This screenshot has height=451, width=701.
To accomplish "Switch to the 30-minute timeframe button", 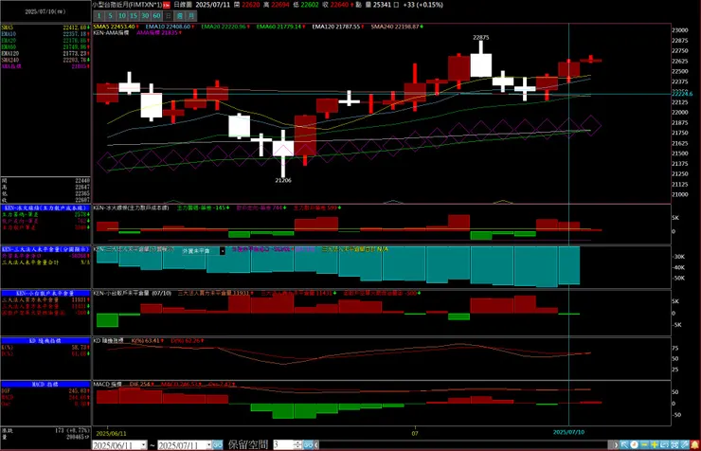I will click(x=145, y=16).
